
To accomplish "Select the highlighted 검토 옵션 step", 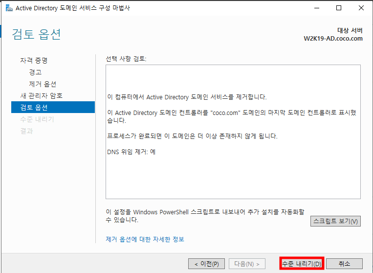I will click(53, 107).
